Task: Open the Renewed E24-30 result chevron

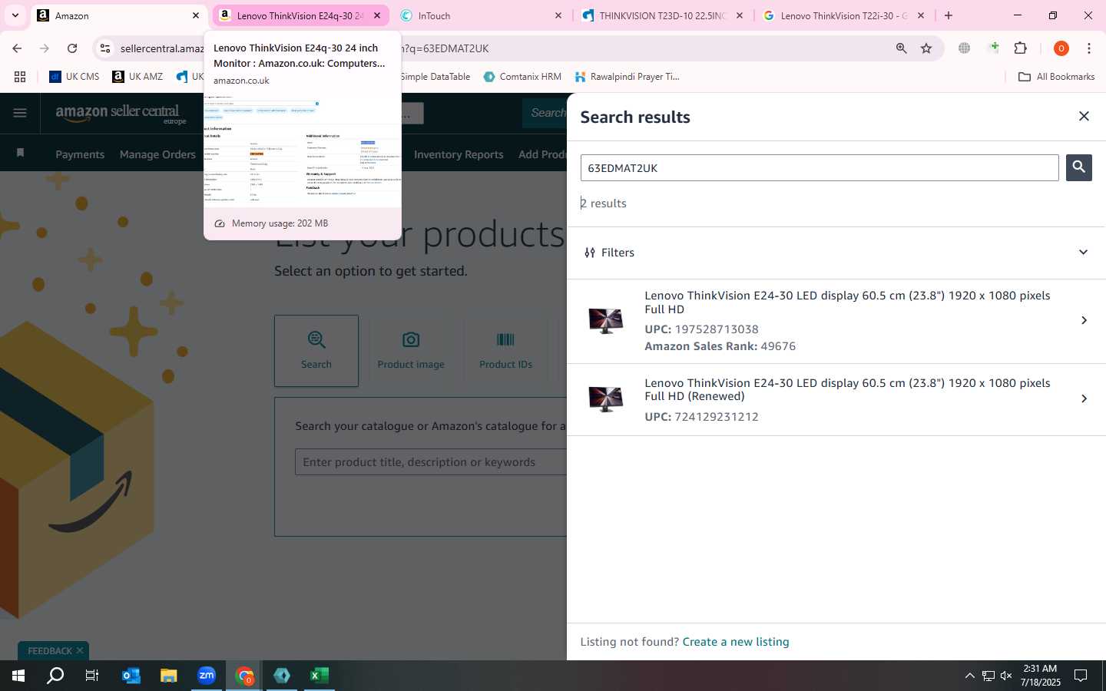Action: tap(1084, 398)
